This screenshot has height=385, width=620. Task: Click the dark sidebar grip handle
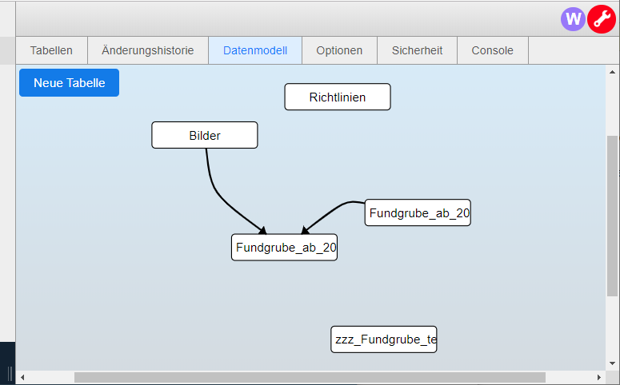(10, 373)
